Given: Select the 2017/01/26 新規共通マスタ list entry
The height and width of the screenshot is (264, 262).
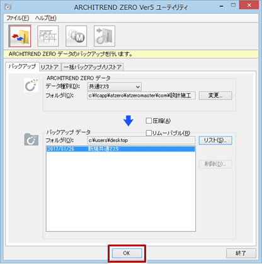Looking at the screenshot, I should (121, 149).
